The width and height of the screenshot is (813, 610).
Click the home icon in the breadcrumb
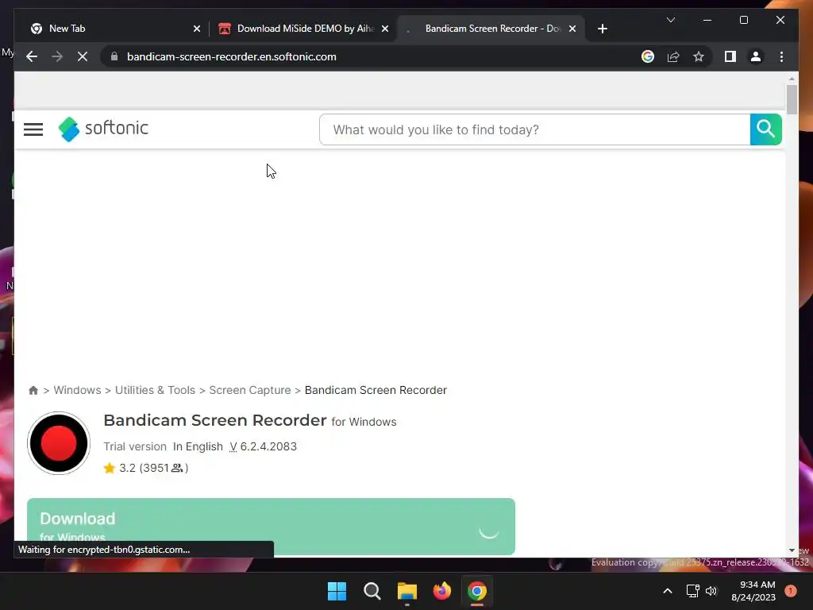click(x=33, y=390)
